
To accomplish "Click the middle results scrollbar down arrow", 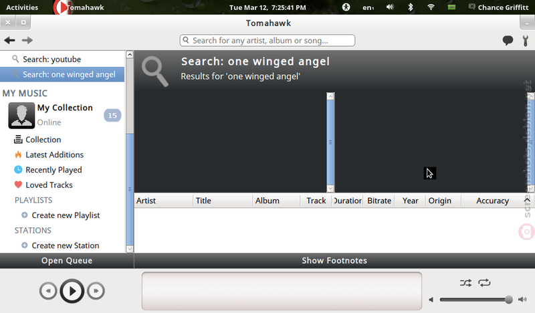I will coord(330,189).
